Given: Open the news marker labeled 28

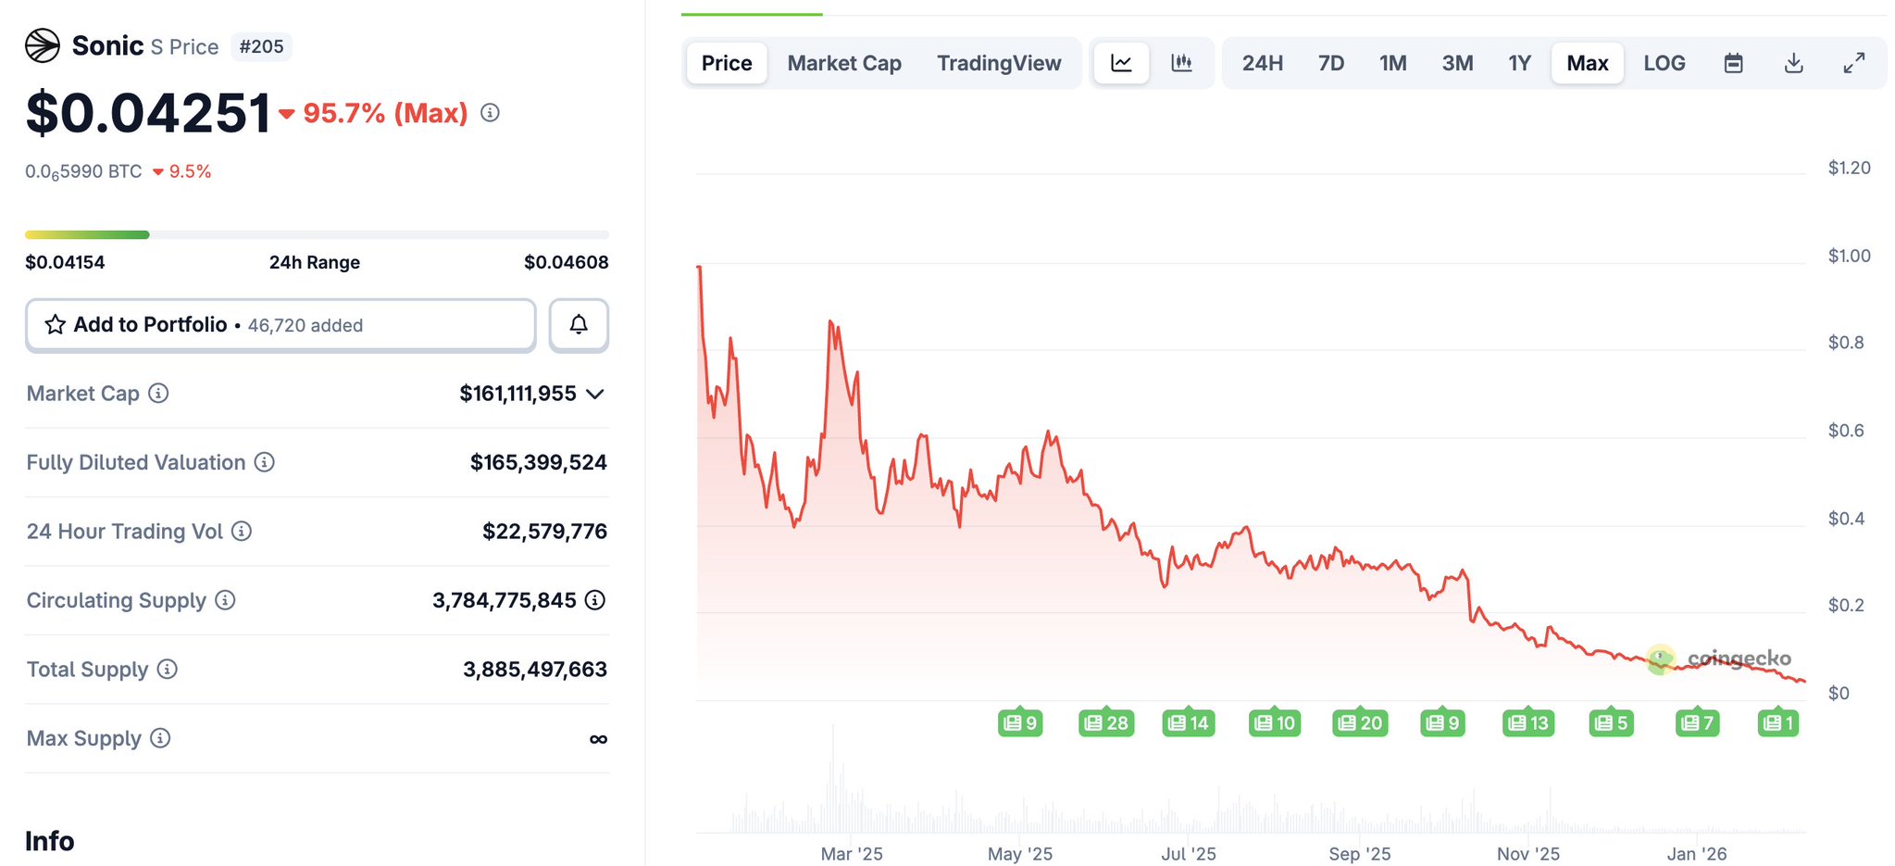Looking at the screenshot, I should click(x=1106, y=722).
